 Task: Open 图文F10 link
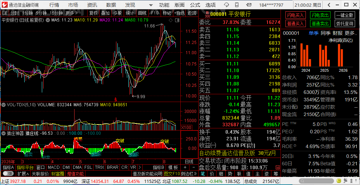(172, 173)
